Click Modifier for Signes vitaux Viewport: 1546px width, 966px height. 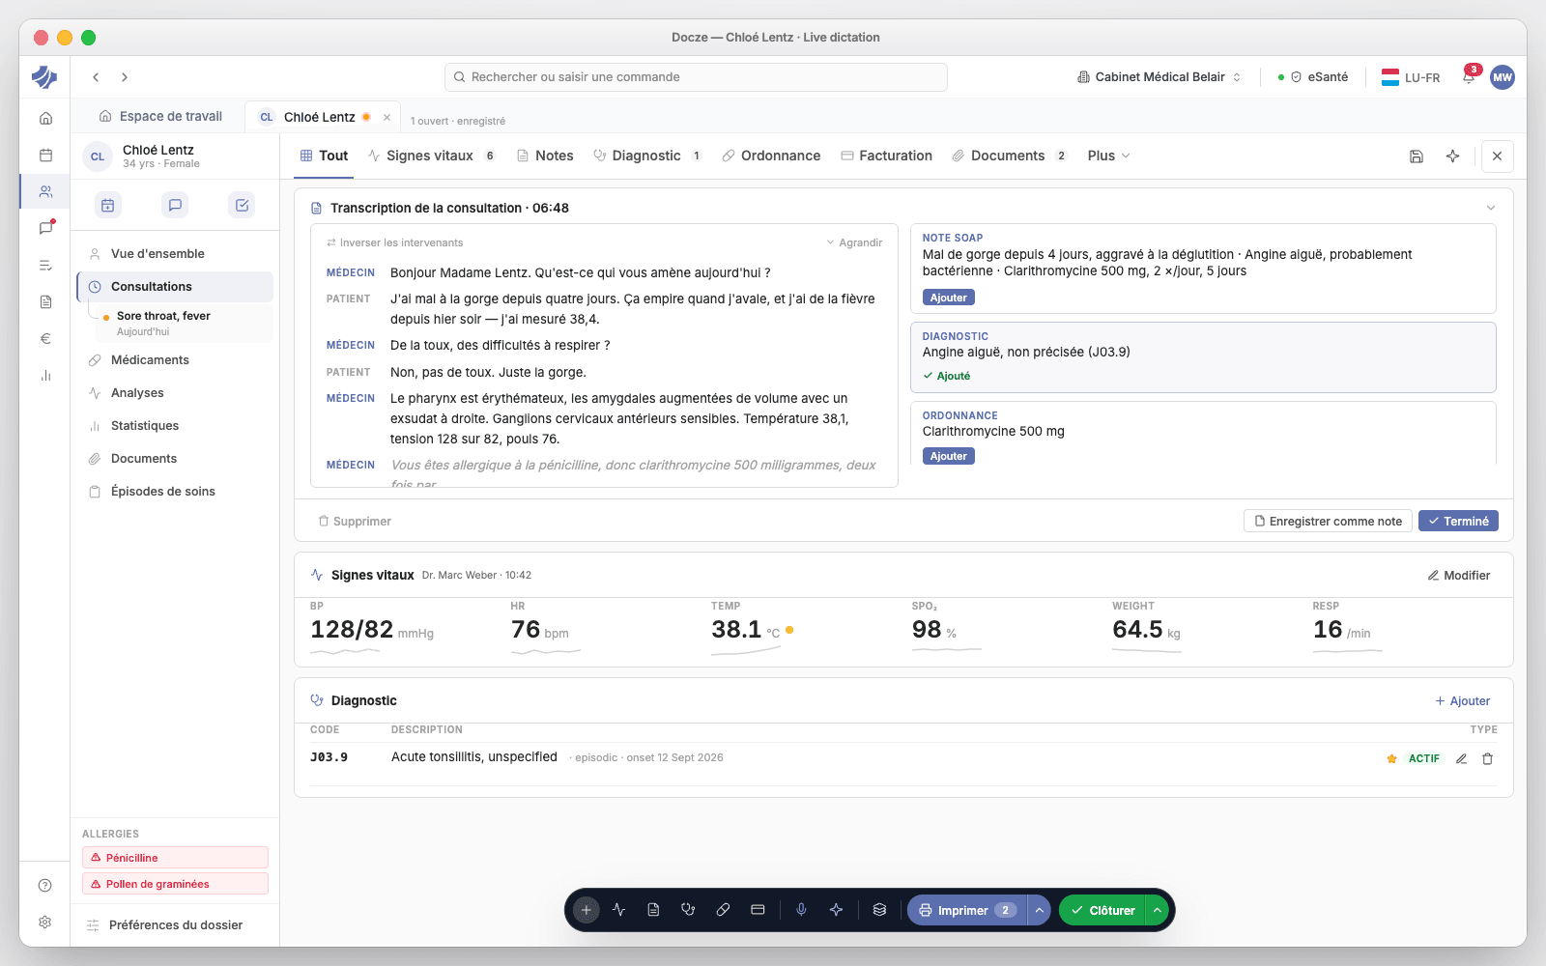tap(1458, 575)
